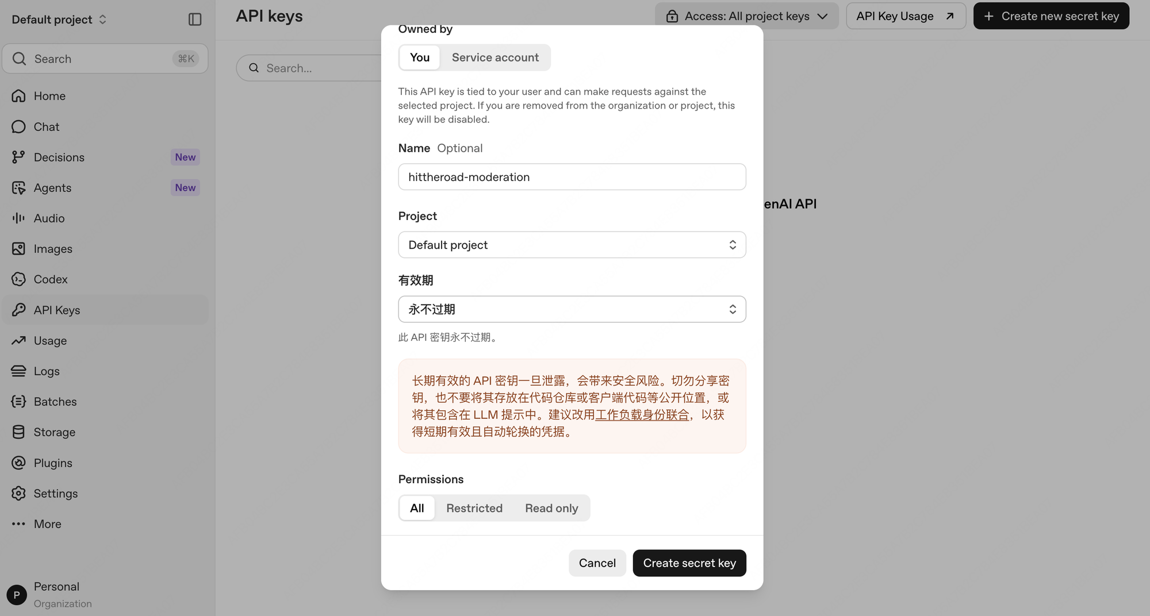Open Access: All project keys dropdown
This screenshot has height=616, width=1150.
coord(746,16)
